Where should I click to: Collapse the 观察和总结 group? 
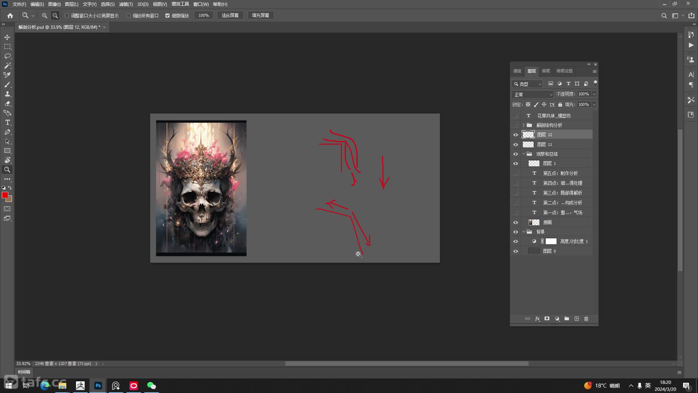524,154
